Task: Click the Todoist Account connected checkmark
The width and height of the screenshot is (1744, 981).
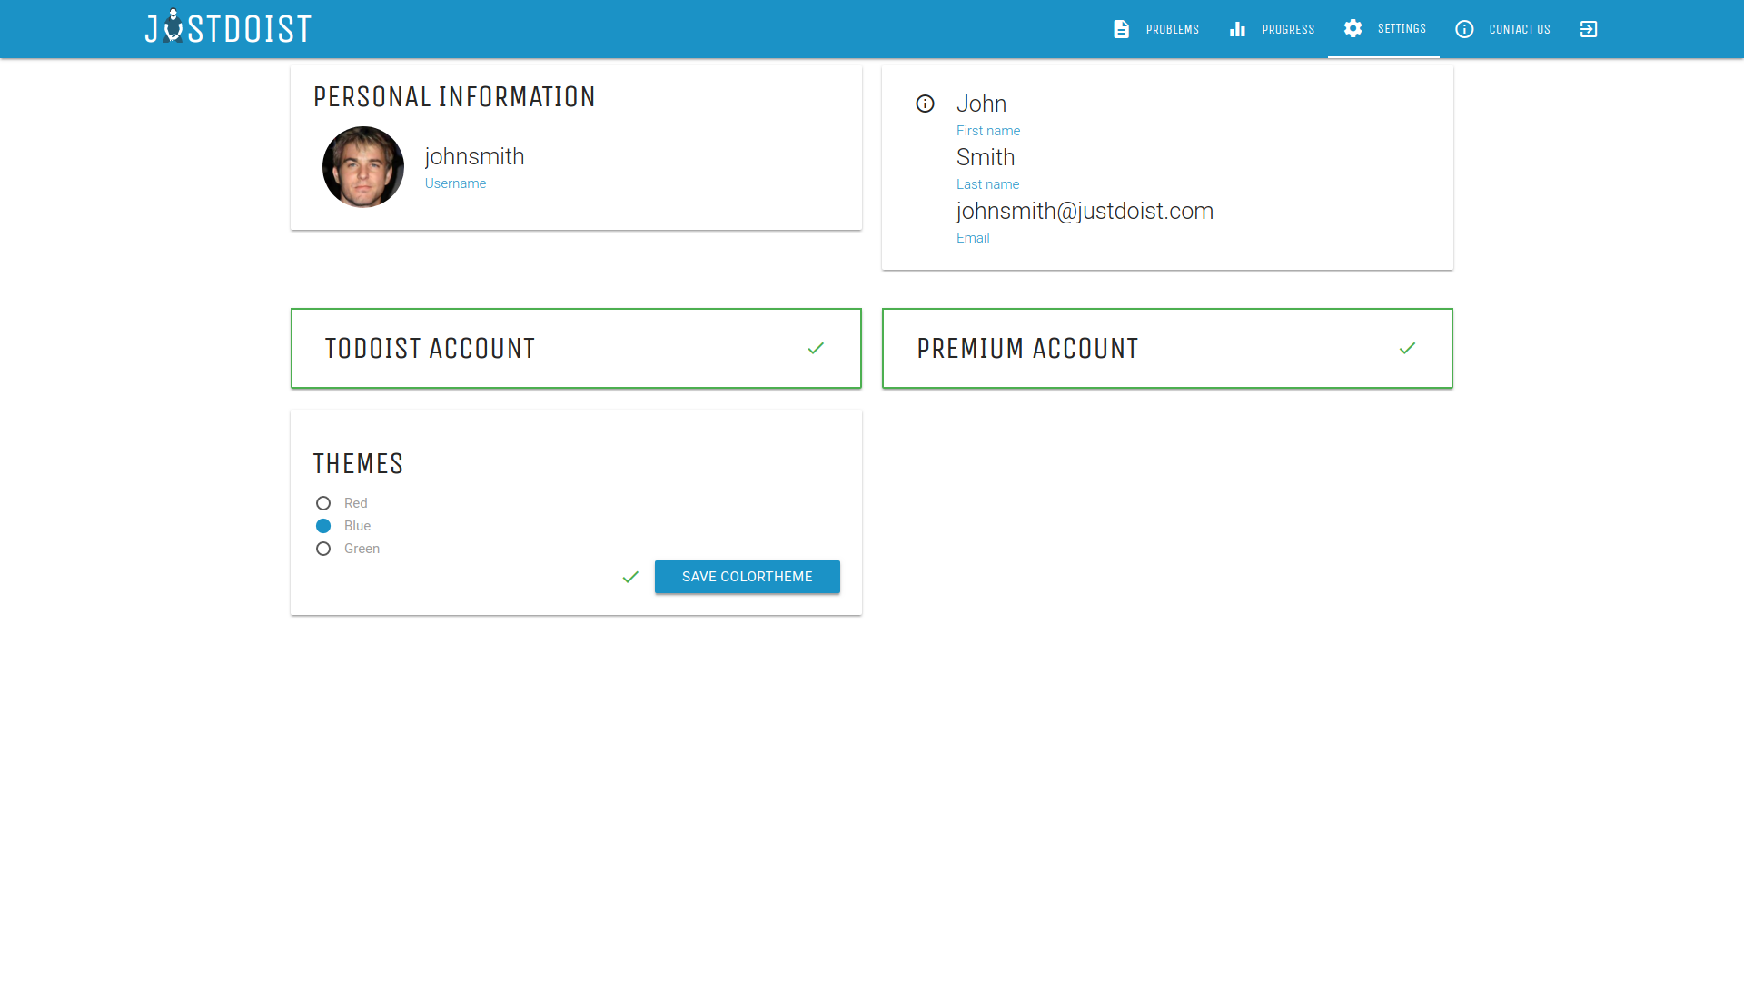Action: click(816, 347)
